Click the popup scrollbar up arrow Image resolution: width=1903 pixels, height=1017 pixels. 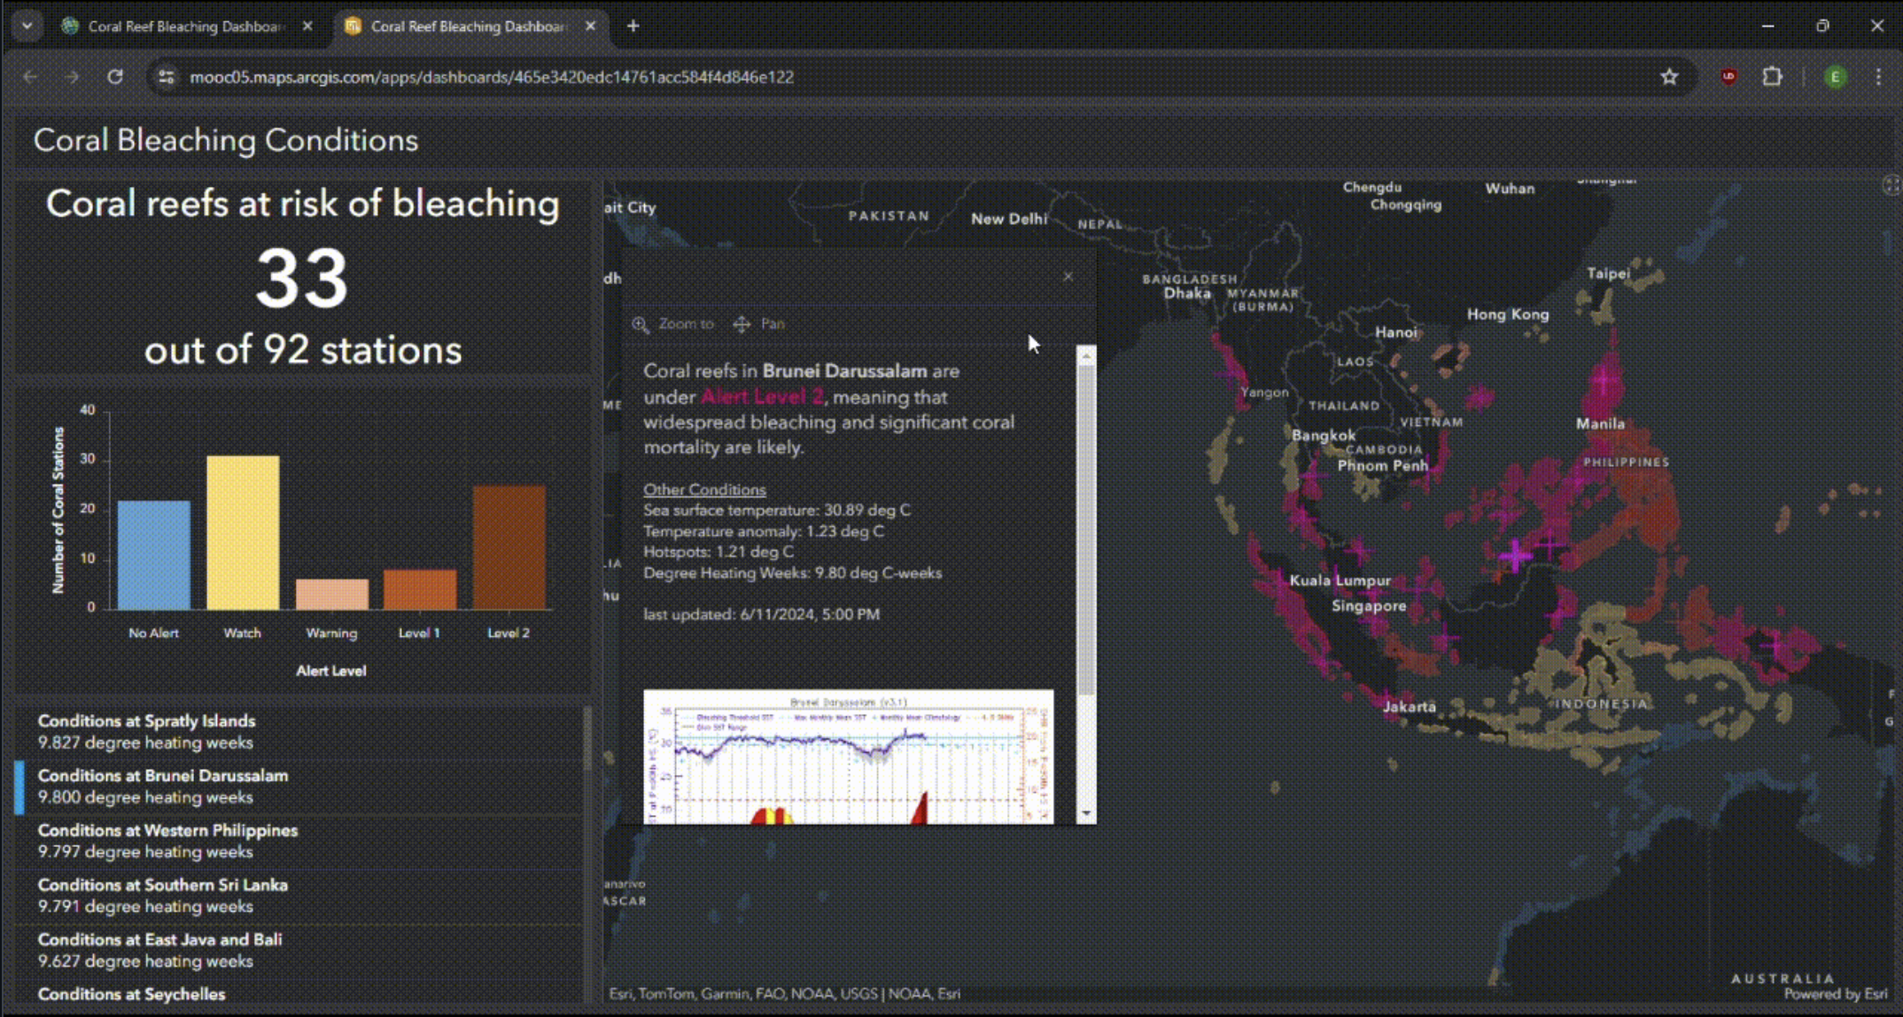tap(1086, 355)
